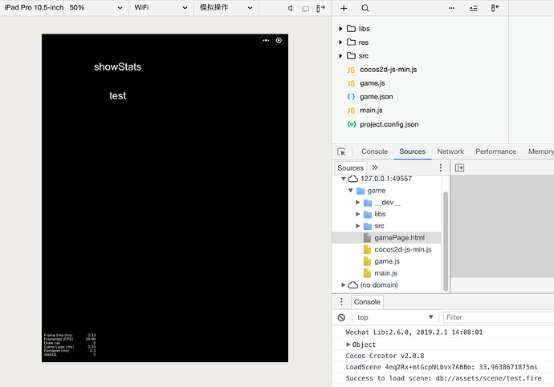Click the showStats label in game

pyautogui.click(x=118, y=67)
